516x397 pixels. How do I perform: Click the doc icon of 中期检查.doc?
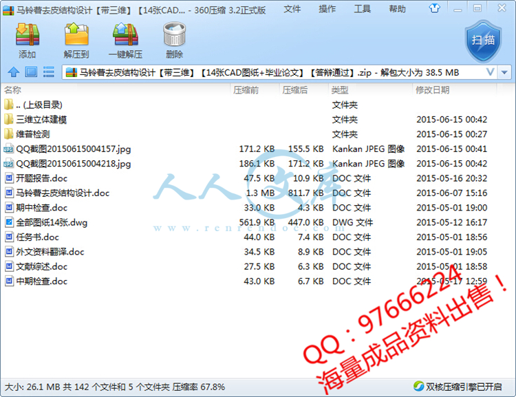9,281
